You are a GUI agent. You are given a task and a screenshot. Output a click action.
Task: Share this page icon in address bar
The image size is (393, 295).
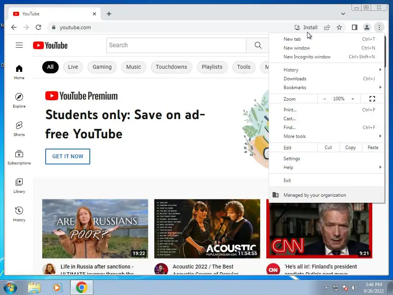(327, 27)
